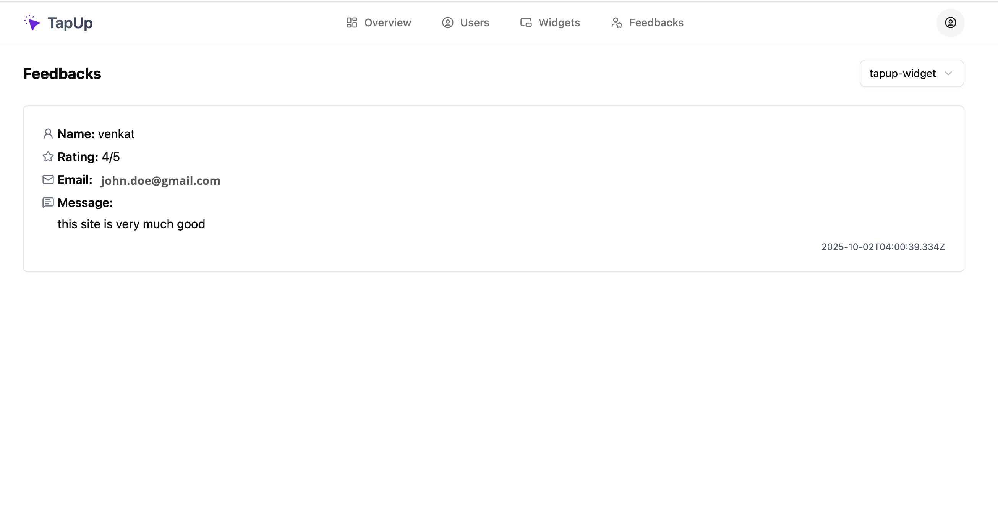Screen dimensions: 998x523
Task: Click the Users circle icon in navbar
Action: coord(447,23)
